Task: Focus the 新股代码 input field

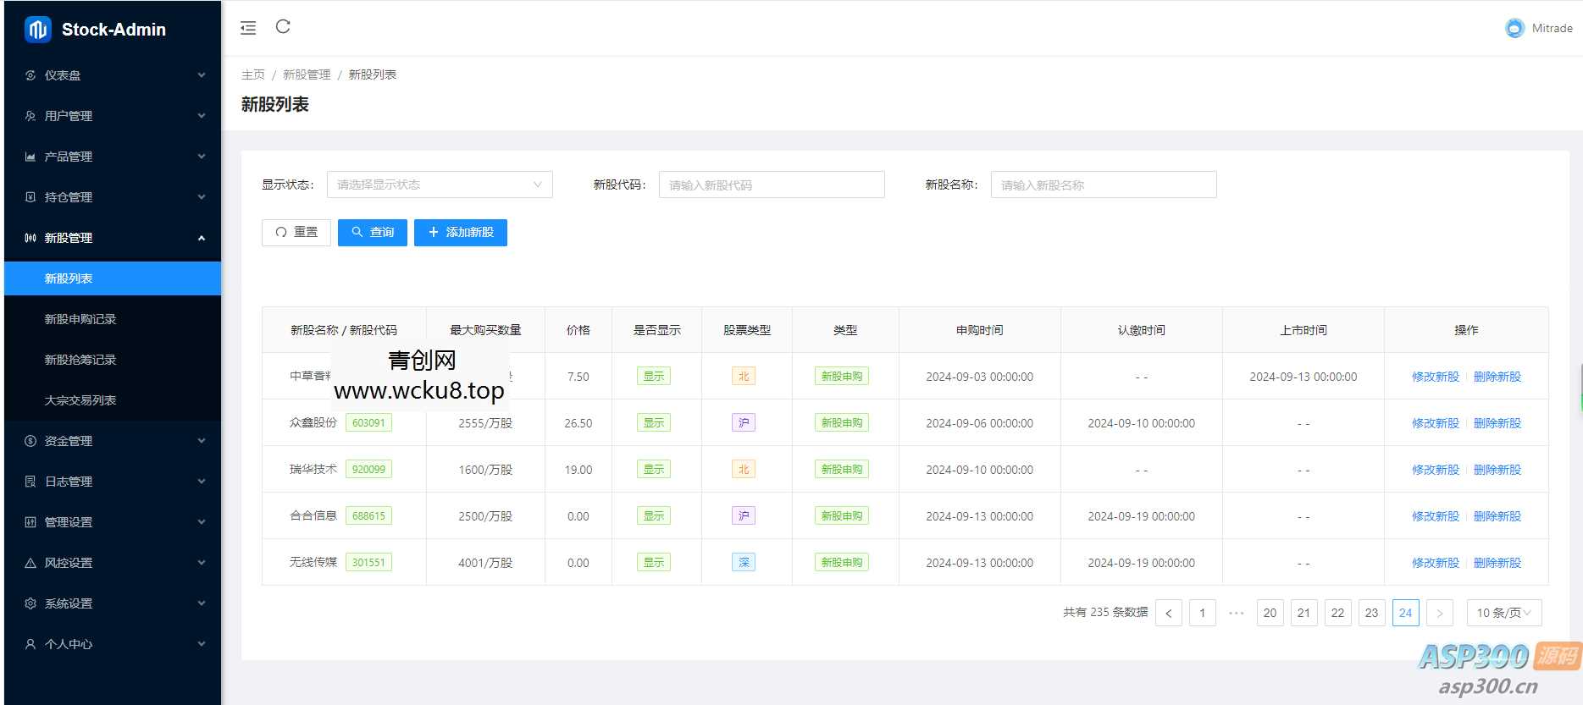Action: pyautogui.click(x=772, y=185)
